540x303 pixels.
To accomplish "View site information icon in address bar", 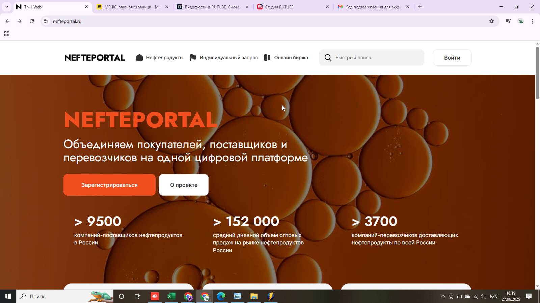I will click(x=46, y=21).
